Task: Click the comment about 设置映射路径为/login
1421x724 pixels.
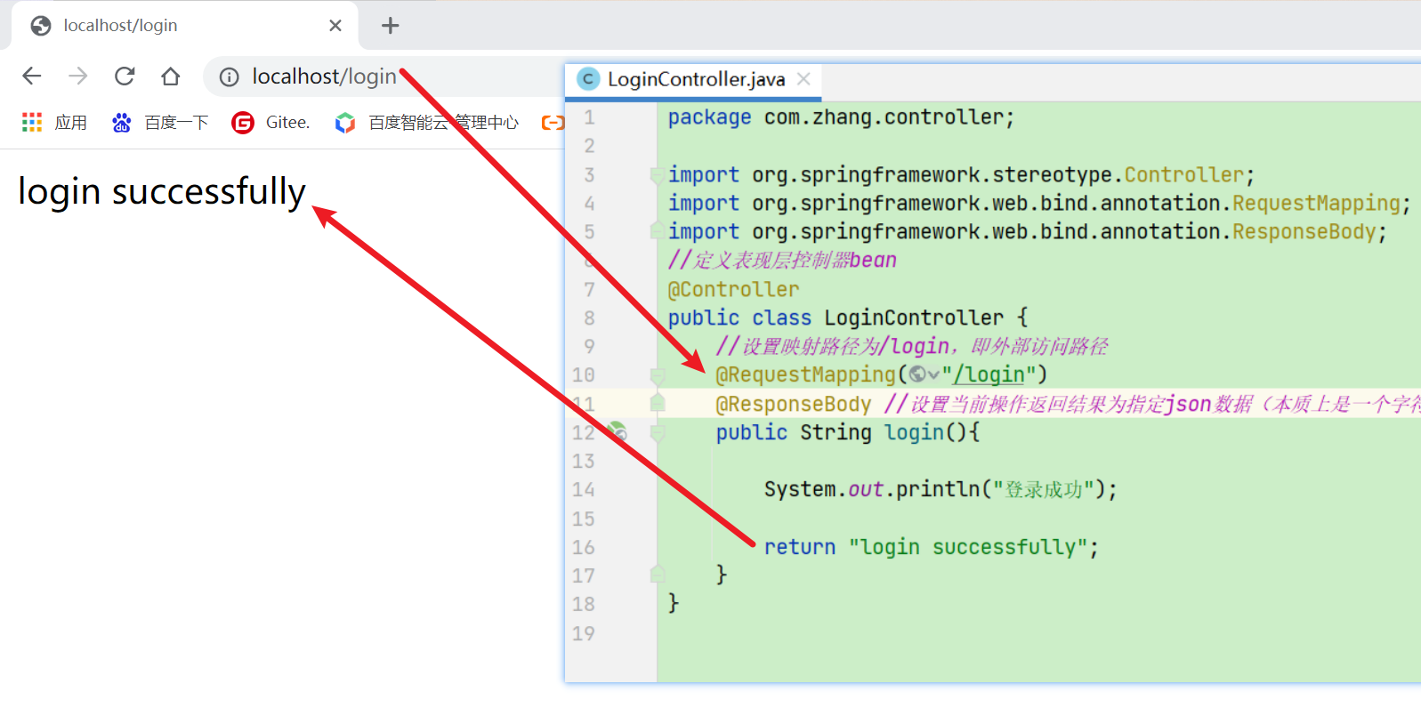Action: pos(912,346)
